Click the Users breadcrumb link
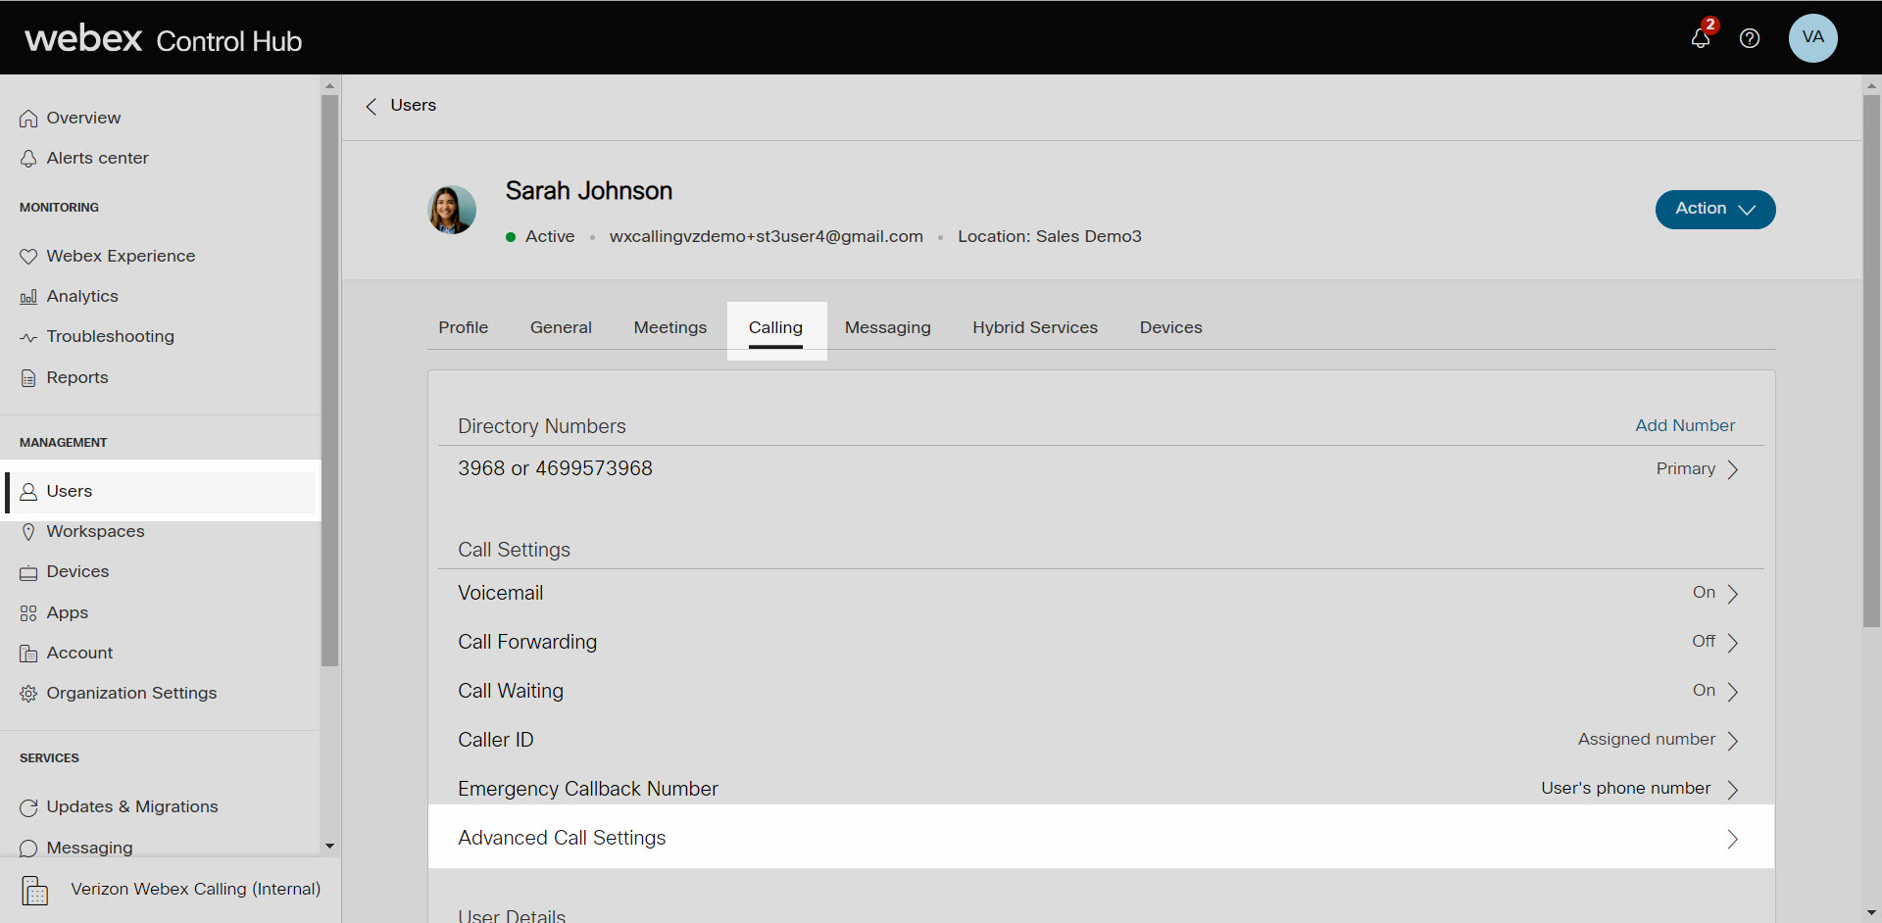Image resolution: width=1882 pixels, height=923 pixels. [414, 105]
